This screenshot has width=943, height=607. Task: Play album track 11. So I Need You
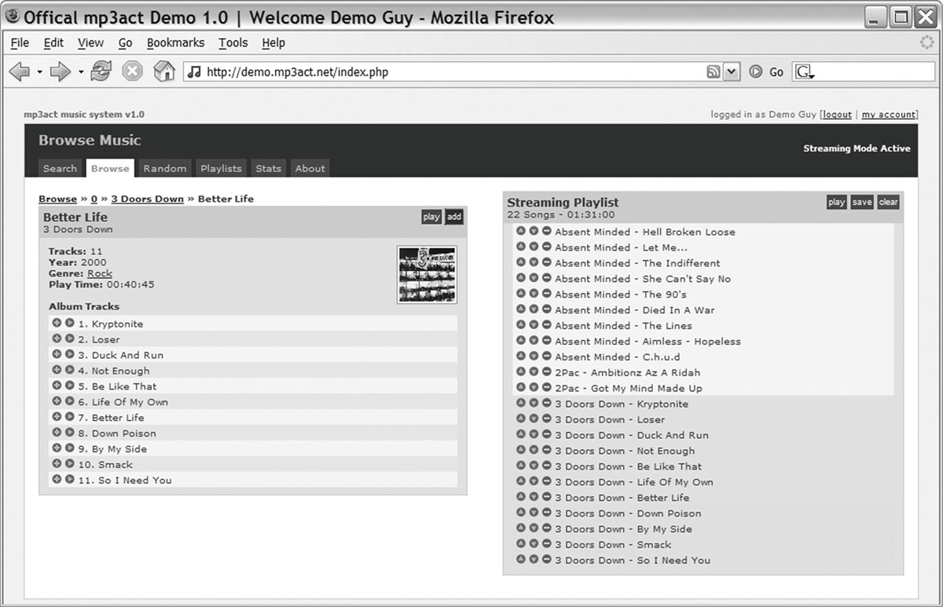(x=69, y=479)
